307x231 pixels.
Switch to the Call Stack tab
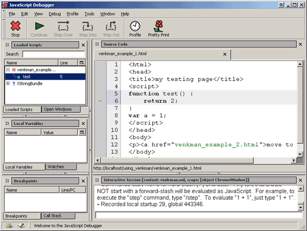click(58, 216)
